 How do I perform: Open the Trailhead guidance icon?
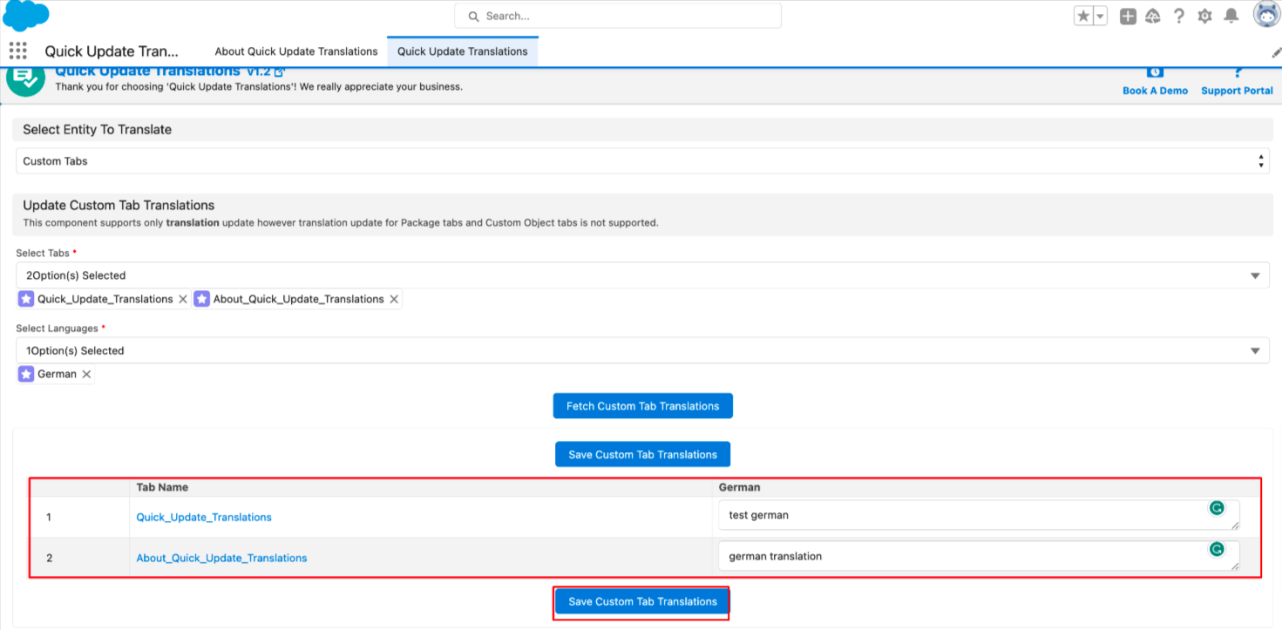pos(1153,16)
